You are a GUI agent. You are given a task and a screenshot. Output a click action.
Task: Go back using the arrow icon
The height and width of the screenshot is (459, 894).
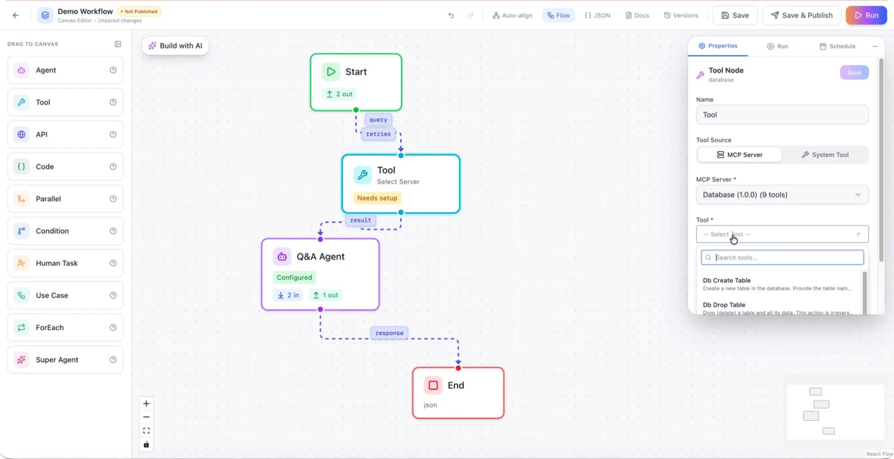pos(16,16)
